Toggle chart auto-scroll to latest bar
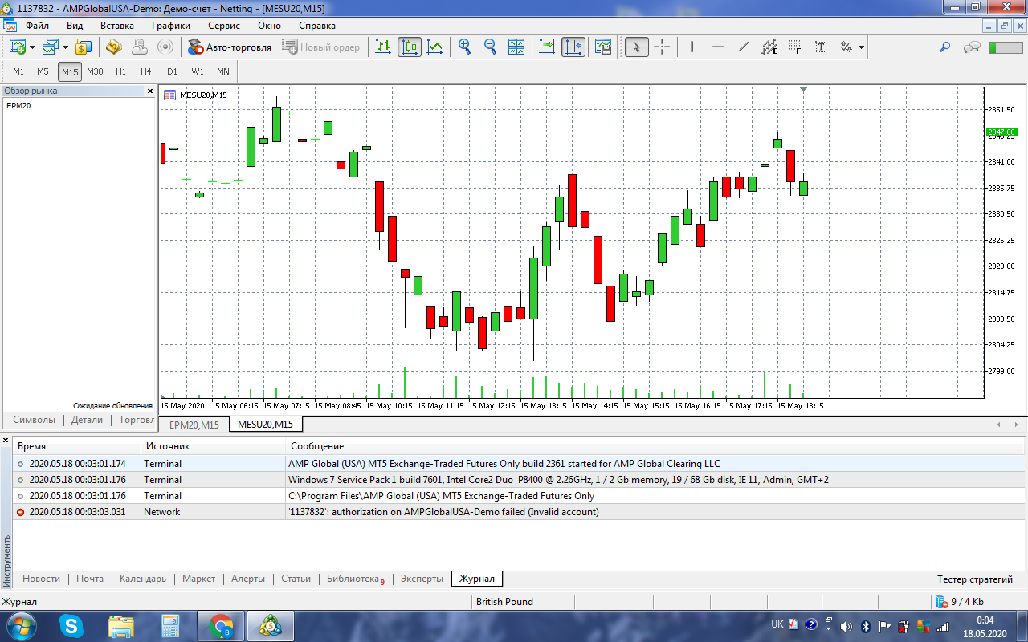1028x642 pixels. pyautogui.click(x=548, y=47)
